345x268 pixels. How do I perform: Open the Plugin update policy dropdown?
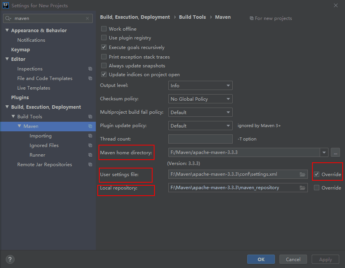[x=200, y=126]
